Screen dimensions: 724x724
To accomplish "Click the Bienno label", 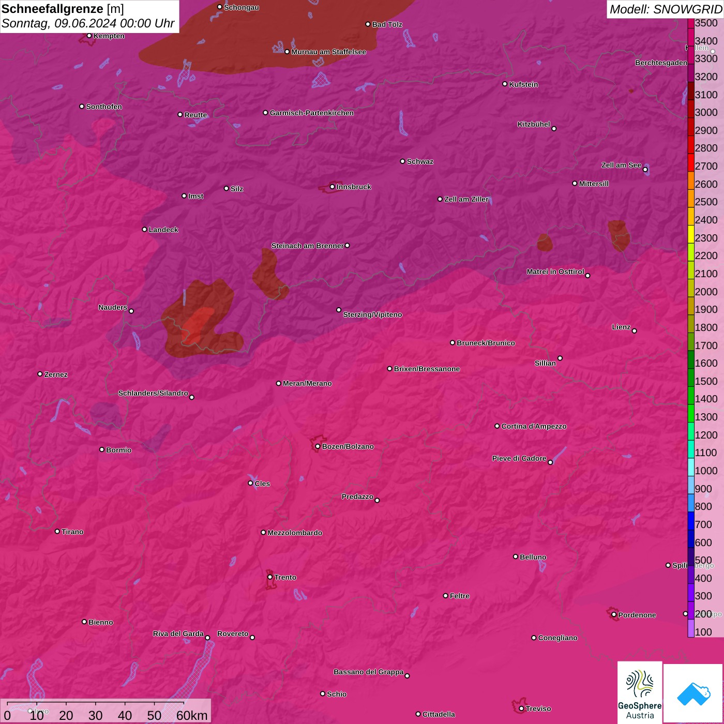I will pos(100,622).
